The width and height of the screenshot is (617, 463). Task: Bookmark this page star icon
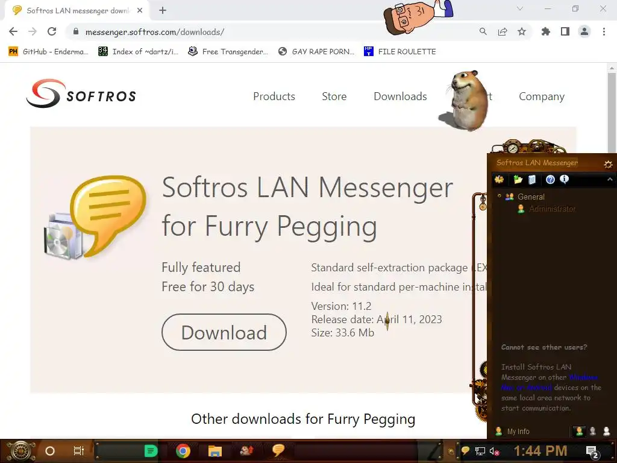point(522,31)
